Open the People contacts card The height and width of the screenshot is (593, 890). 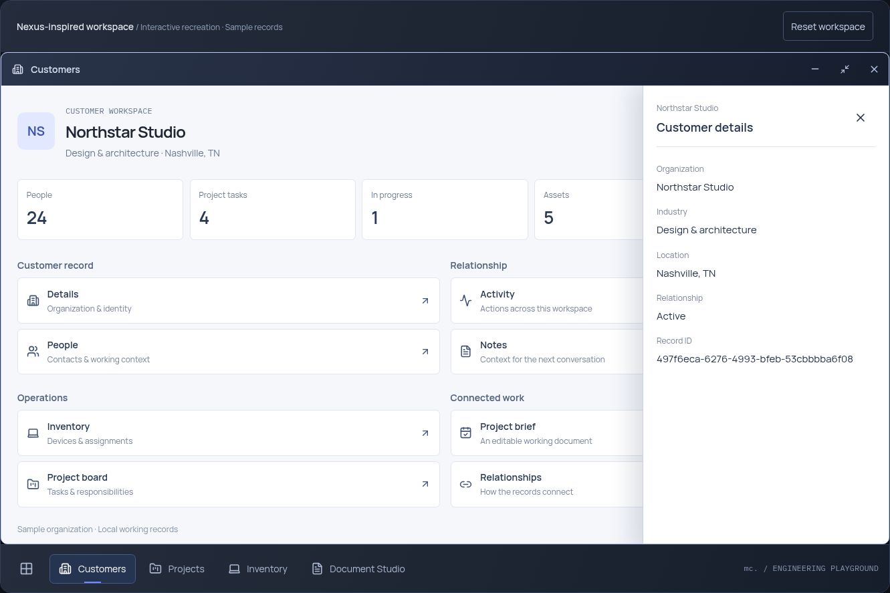pos(229,352)
